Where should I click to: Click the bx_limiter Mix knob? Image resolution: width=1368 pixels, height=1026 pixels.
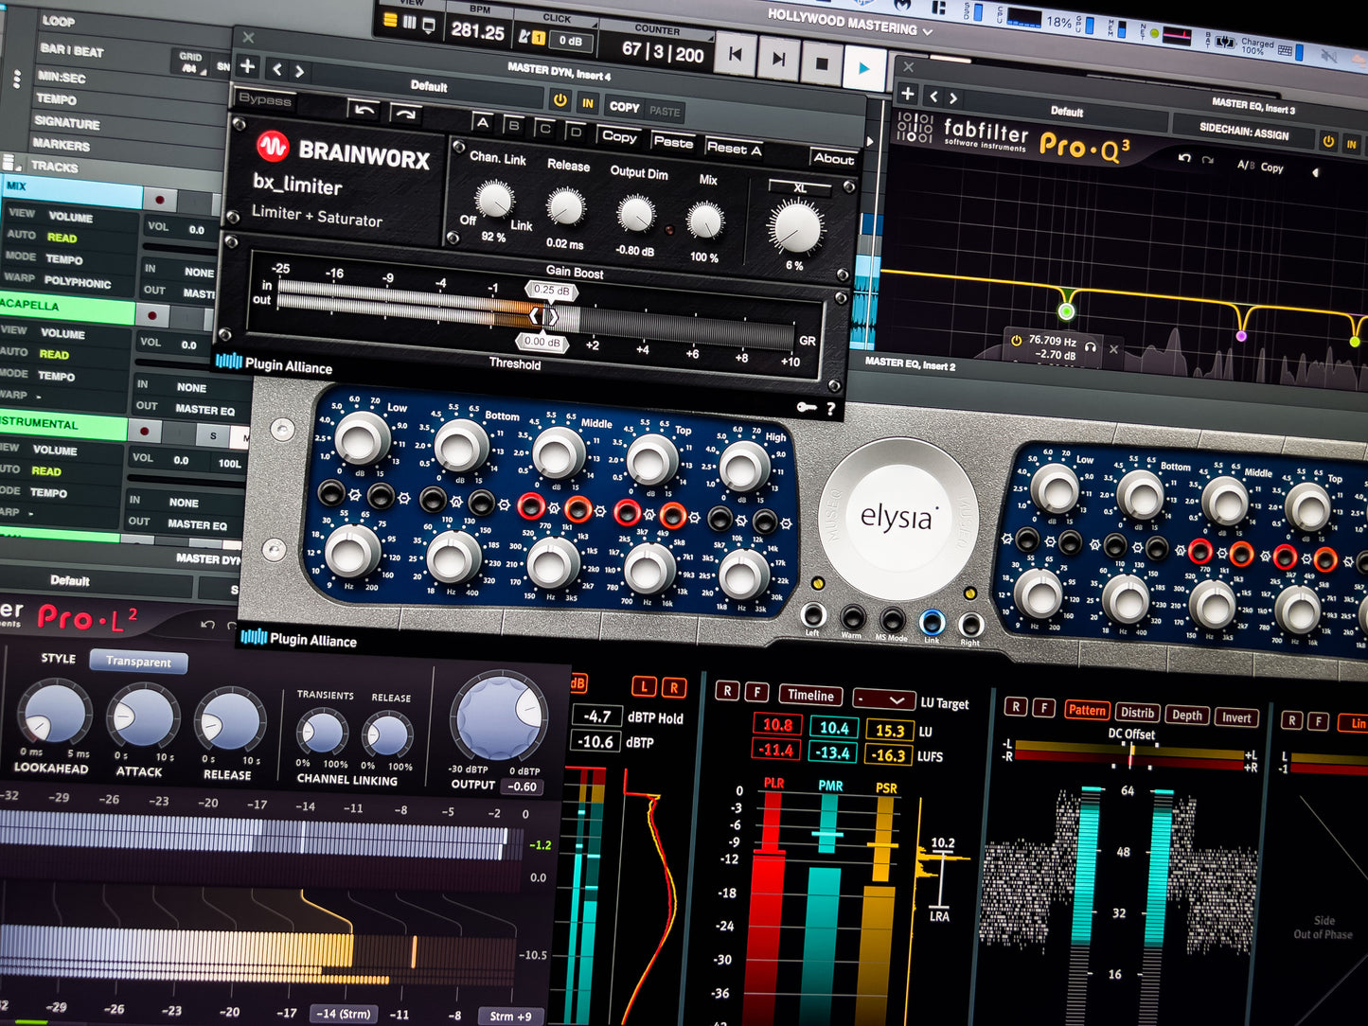pyautogui.click(x=704, y=221)
